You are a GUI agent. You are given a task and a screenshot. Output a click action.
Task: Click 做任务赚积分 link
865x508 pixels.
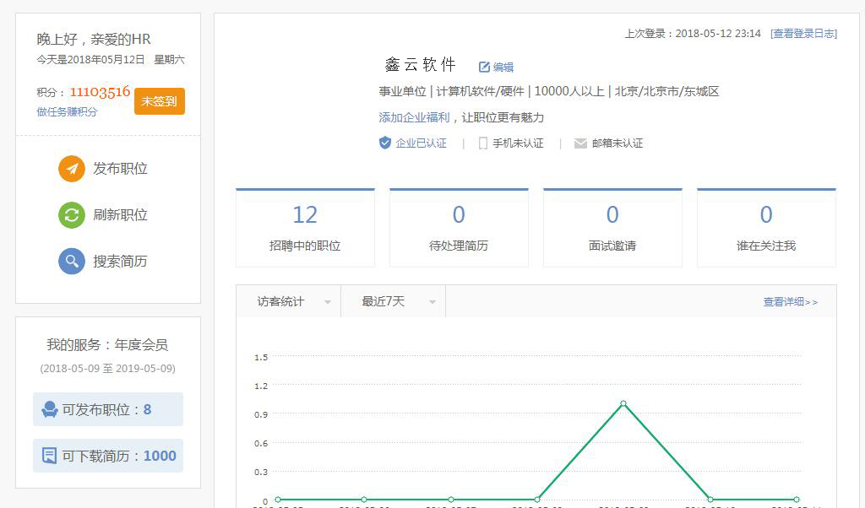coord(67,111)
